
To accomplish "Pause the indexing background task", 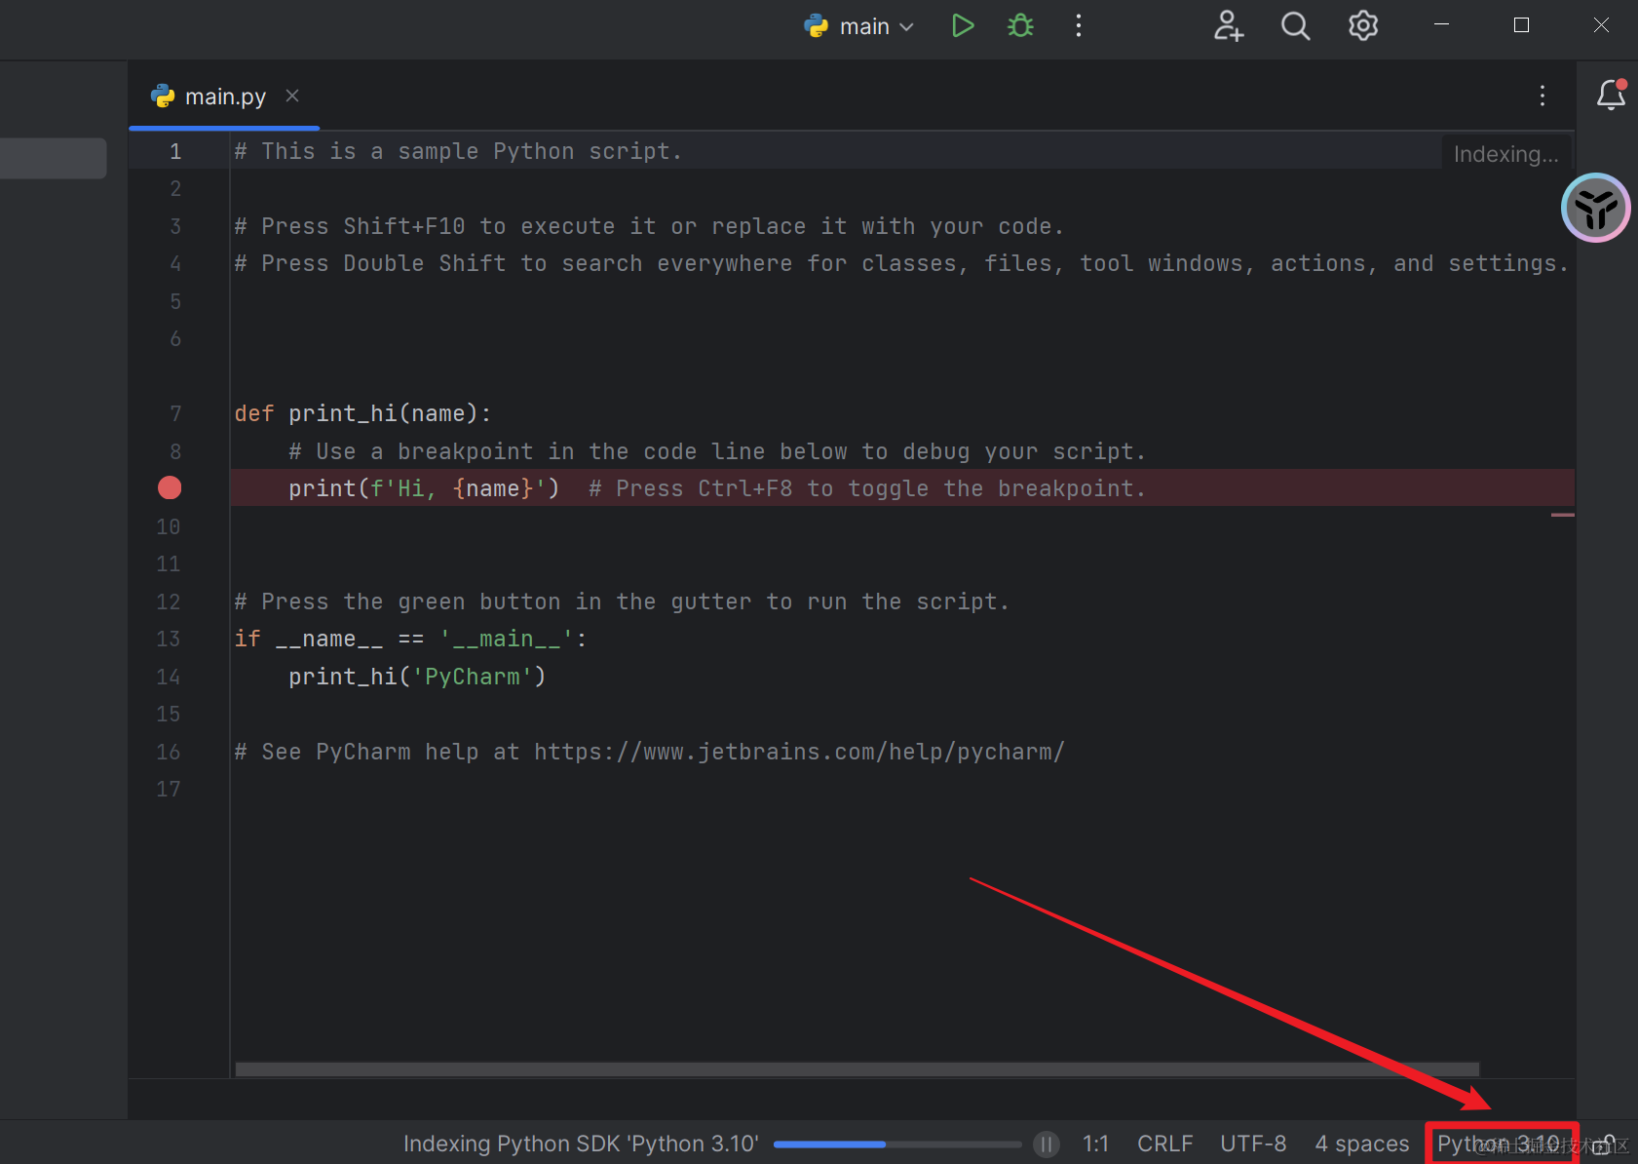I will pyautogui.click(x=1046, y=1144).
